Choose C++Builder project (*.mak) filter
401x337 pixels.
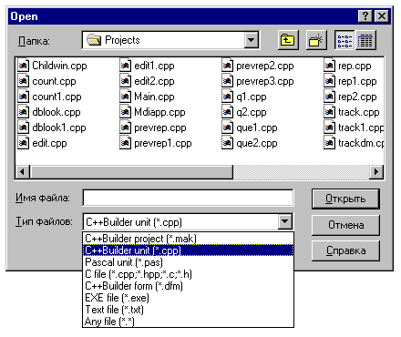click(x=188, y=239)
